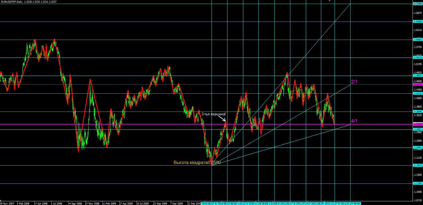
Task: Select the 2011.05.17 date marker
Action: (287, 203)
